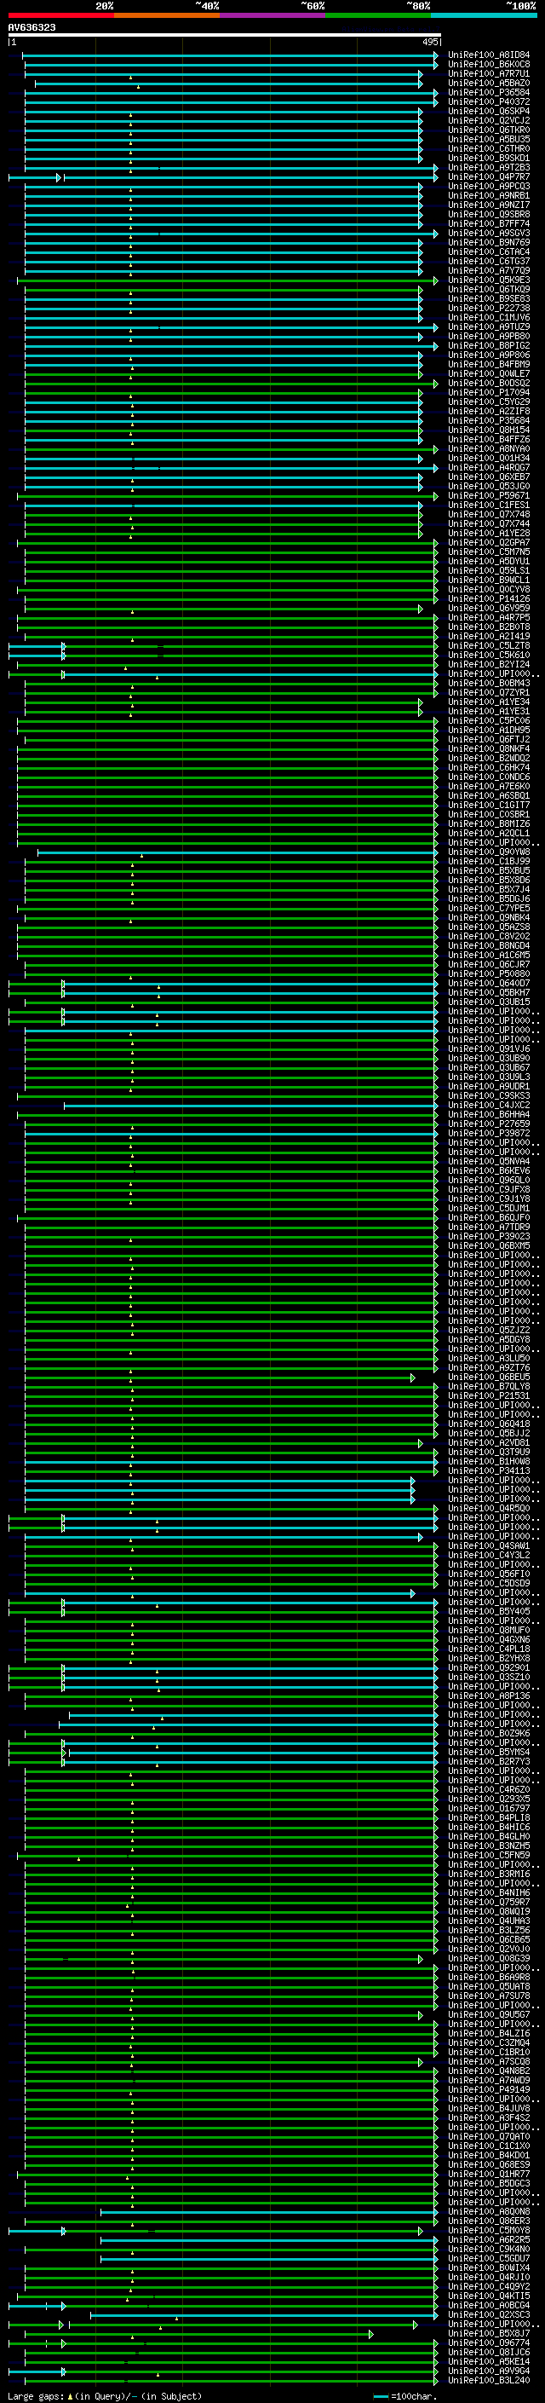545x2403 pixels.
Task: Select the UniRef100_B8PIG2 label
Action: 488,346
